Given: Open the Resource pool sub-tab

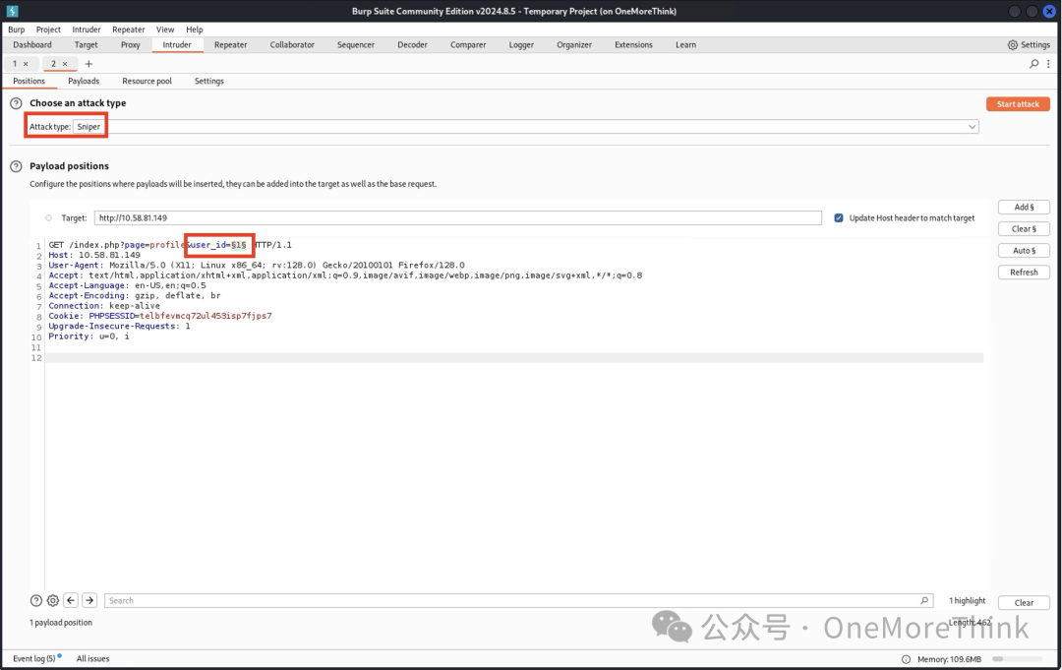Looking at the screenshot, I should [147, 81].
